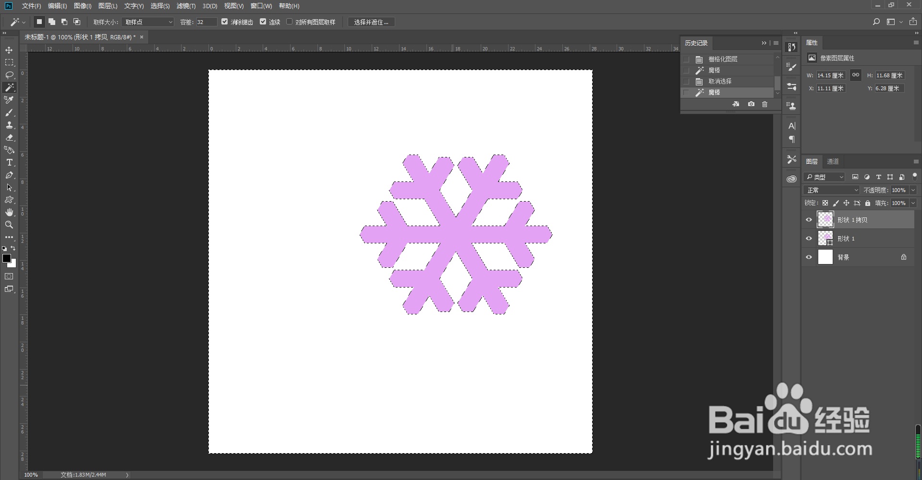
Task: Open the 滤镜(T) menu
Action: [x=186, y=6]
